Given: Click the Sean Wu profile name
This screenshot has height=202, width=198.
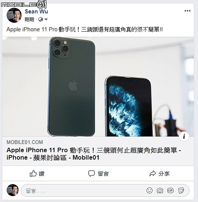Looking at the screenshot, I should tap(36, 12).
